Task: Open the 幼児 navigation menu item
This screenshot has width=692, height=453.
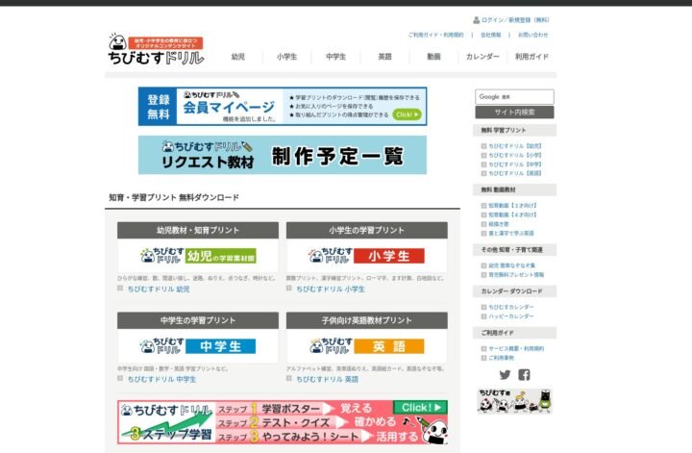Action: pyautogui.click(x=238, y=57)
